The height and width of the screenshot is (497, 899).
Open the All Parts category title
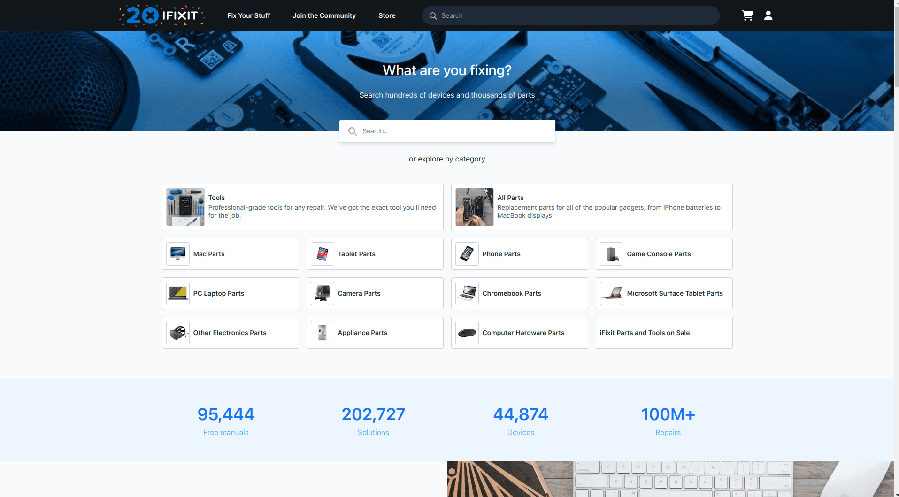tap(511, 198)
